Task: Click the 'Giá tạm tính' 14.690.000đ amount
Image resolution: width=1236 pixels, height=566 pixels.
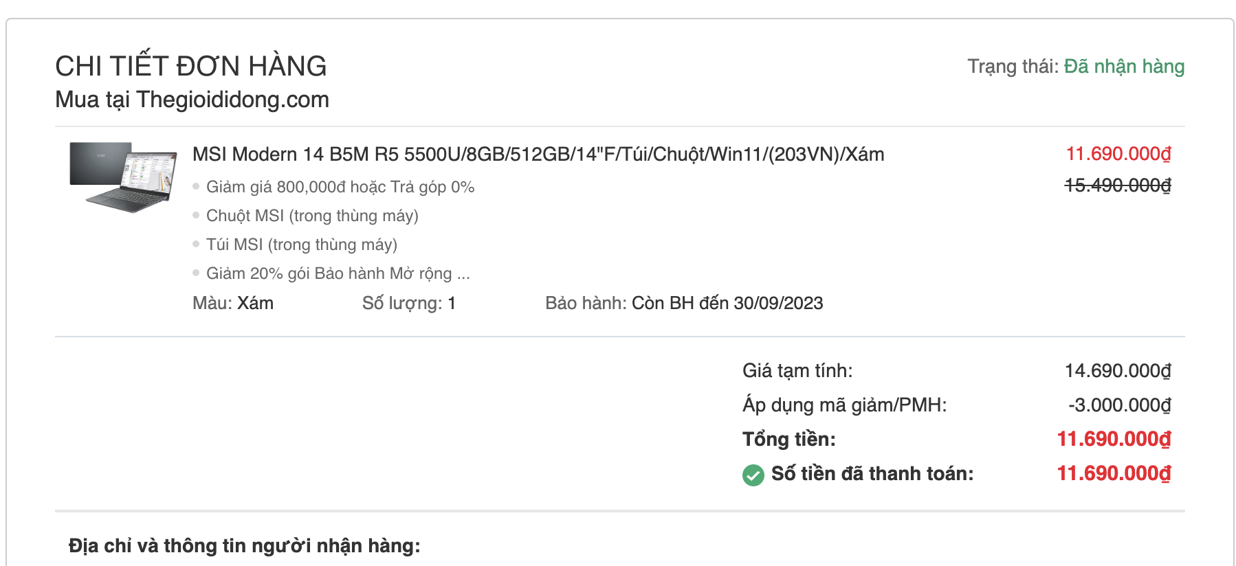Action: tap(1118, 371)
